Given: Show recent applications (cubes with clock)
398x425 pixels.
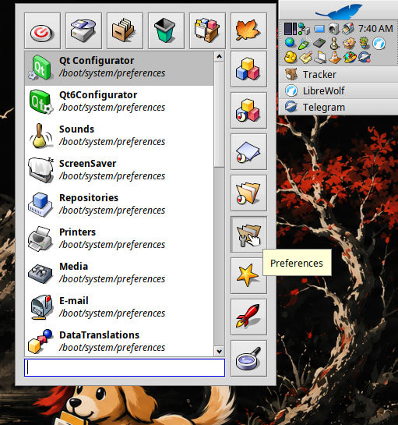Looking at the screenshot, I should pyautogui.click(x=248, y=110).
